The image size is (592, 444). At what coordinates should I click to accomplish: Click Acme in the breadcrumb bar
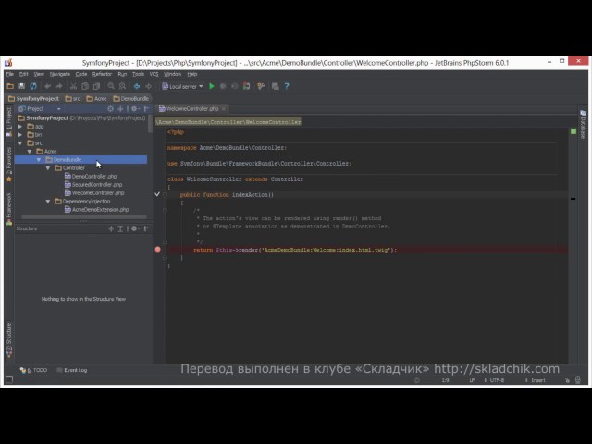click(96, 99)
